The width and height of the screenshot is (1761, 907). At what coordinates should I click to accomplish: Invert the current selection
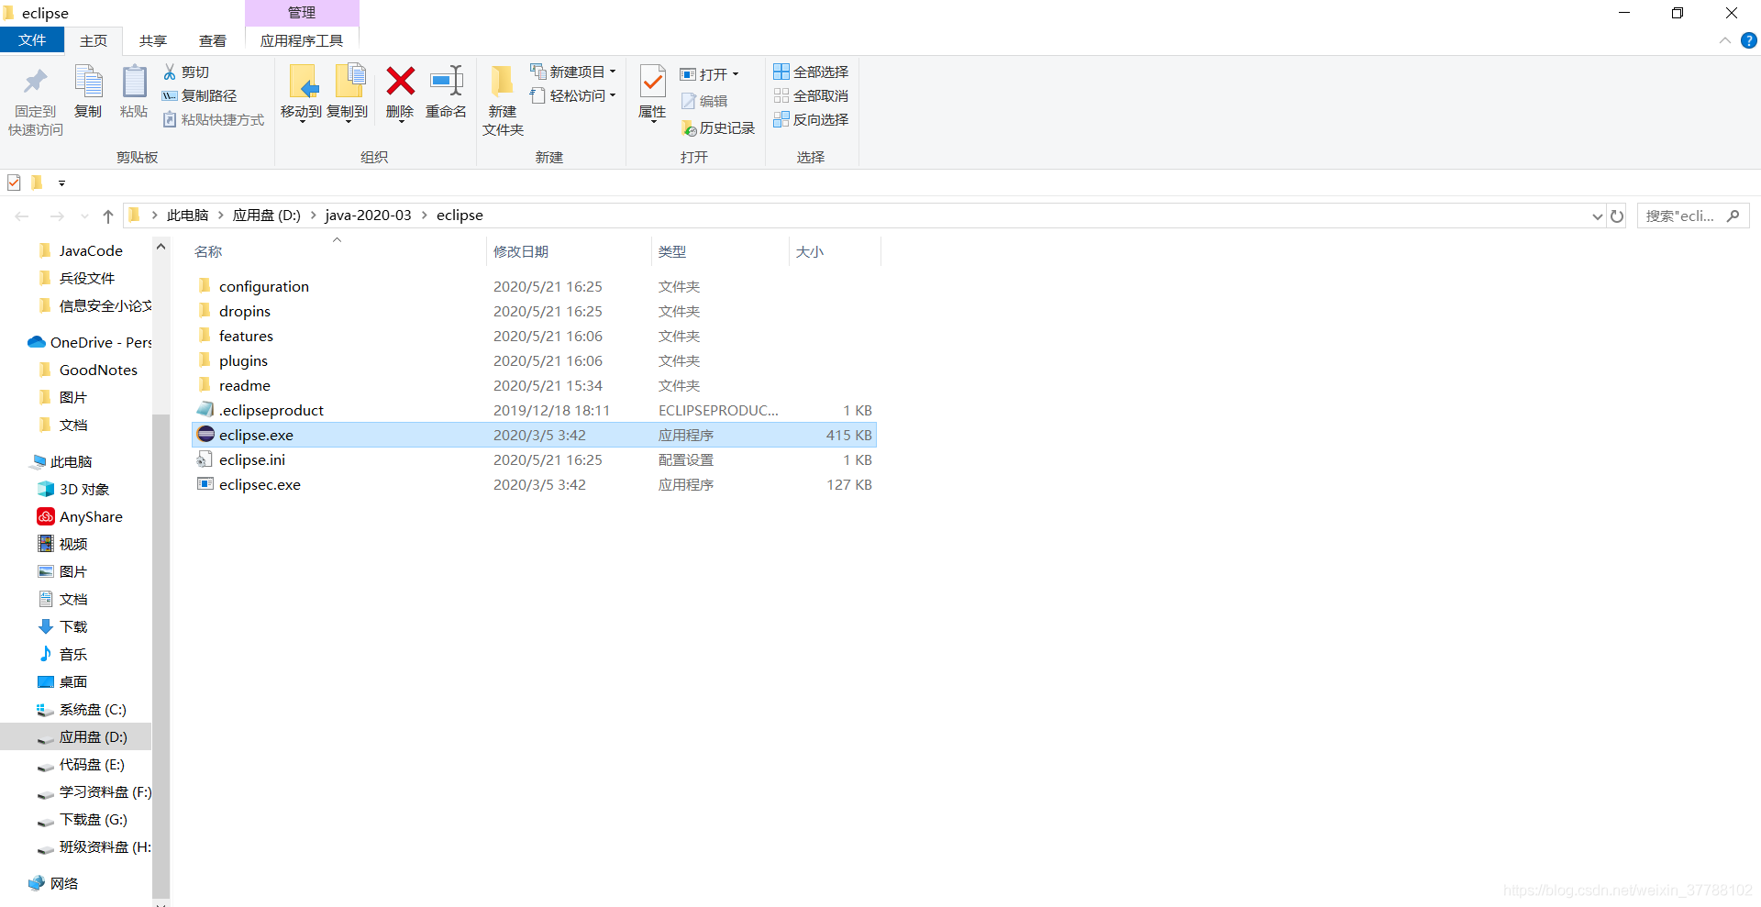pos(811,119)
